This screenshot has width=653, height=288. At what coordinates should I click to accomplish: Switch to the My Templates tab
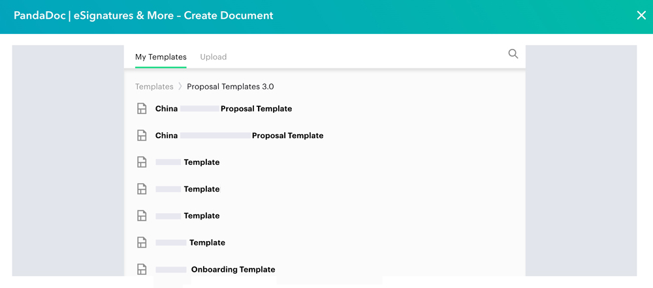[161, 57]
